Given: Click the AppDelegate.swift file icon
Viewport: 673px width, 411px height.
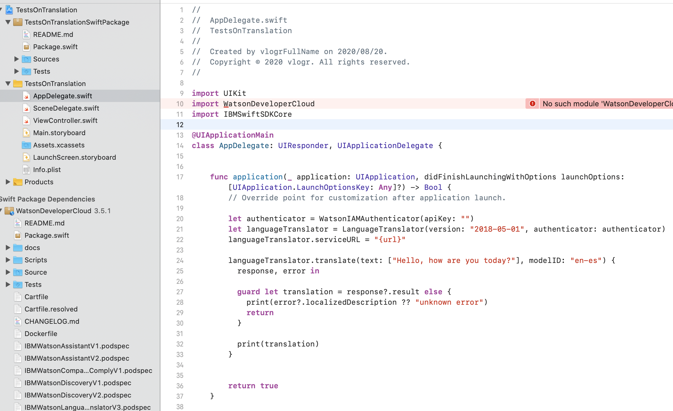Looking at the screenshot, I should (x=26, y=96).
